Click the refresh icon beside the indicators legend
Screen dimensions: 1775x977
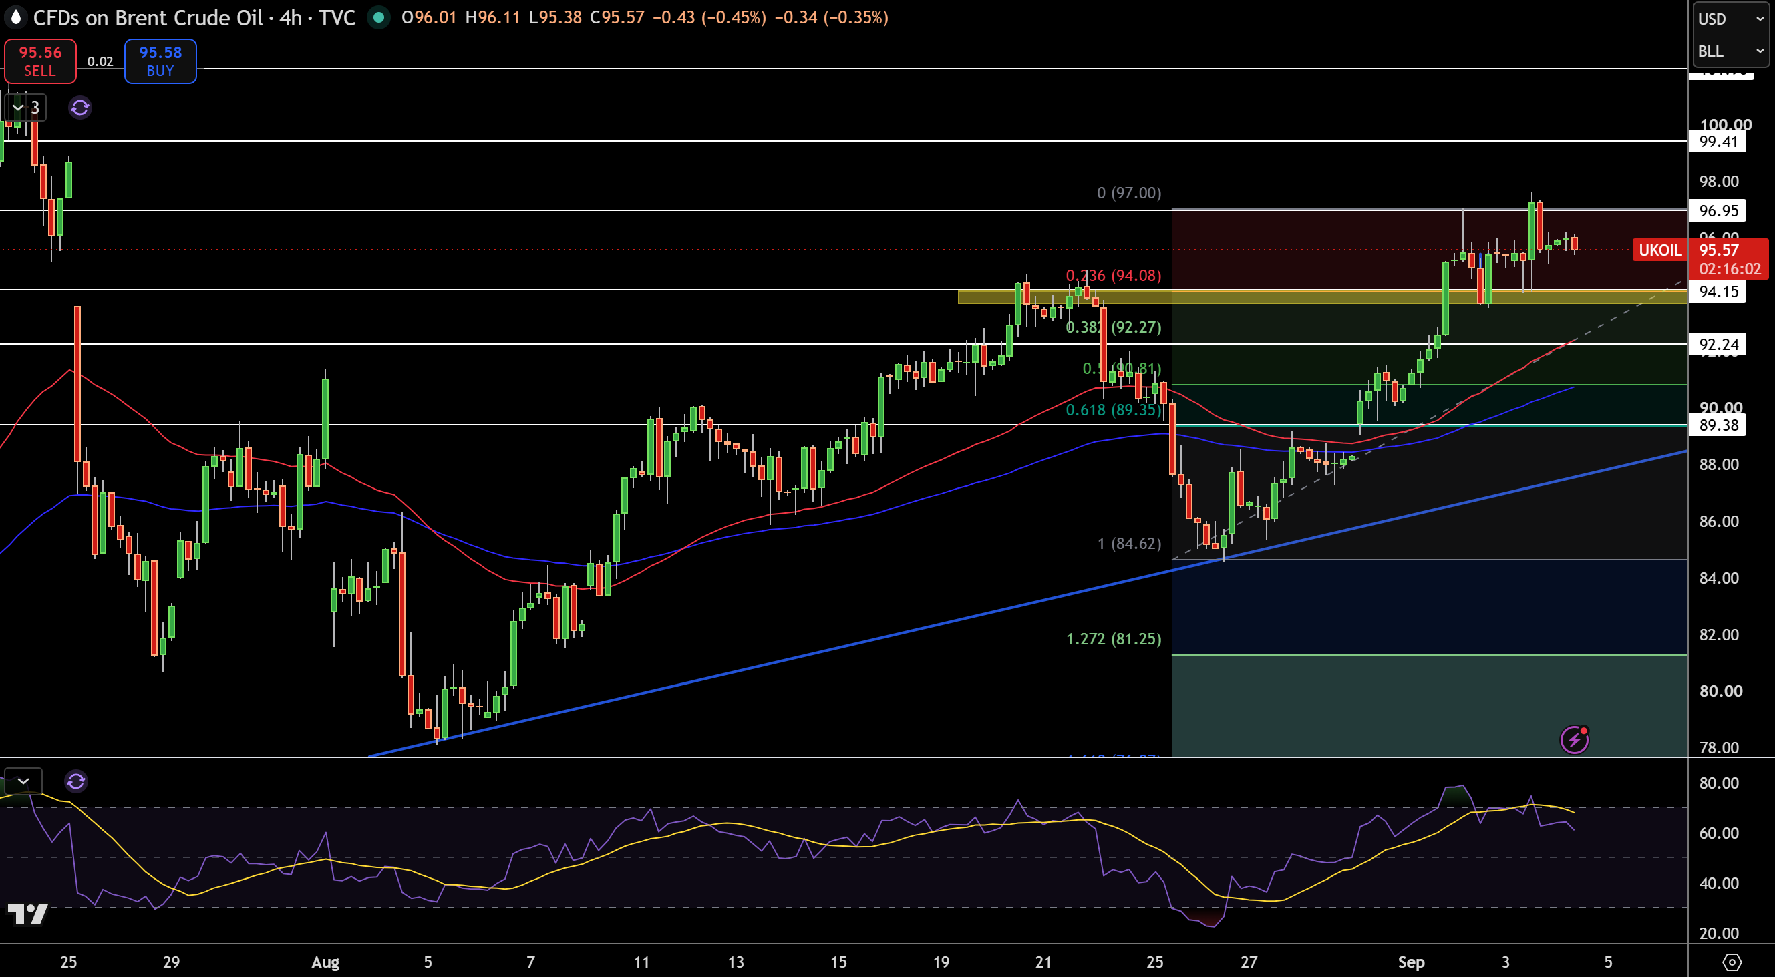coord(80,108)
